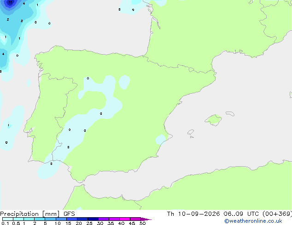Select the 35–40 mm purple legend box
Image resolution: width=292 pixels, height=225 pixels.
click(x=114, y=219)
